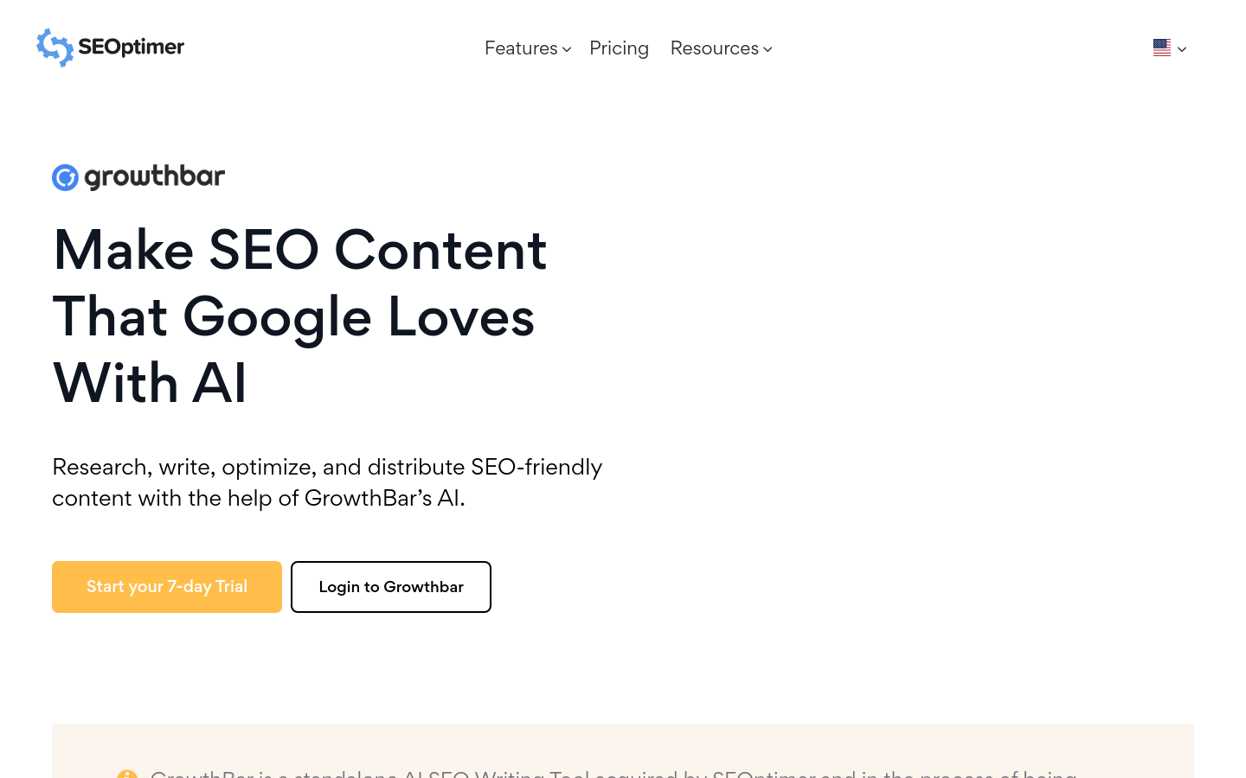The width and height of the screenshot is (1246, 778).
Task: Click the GrowthBar standalone notice text
Action: click(613, 773)
